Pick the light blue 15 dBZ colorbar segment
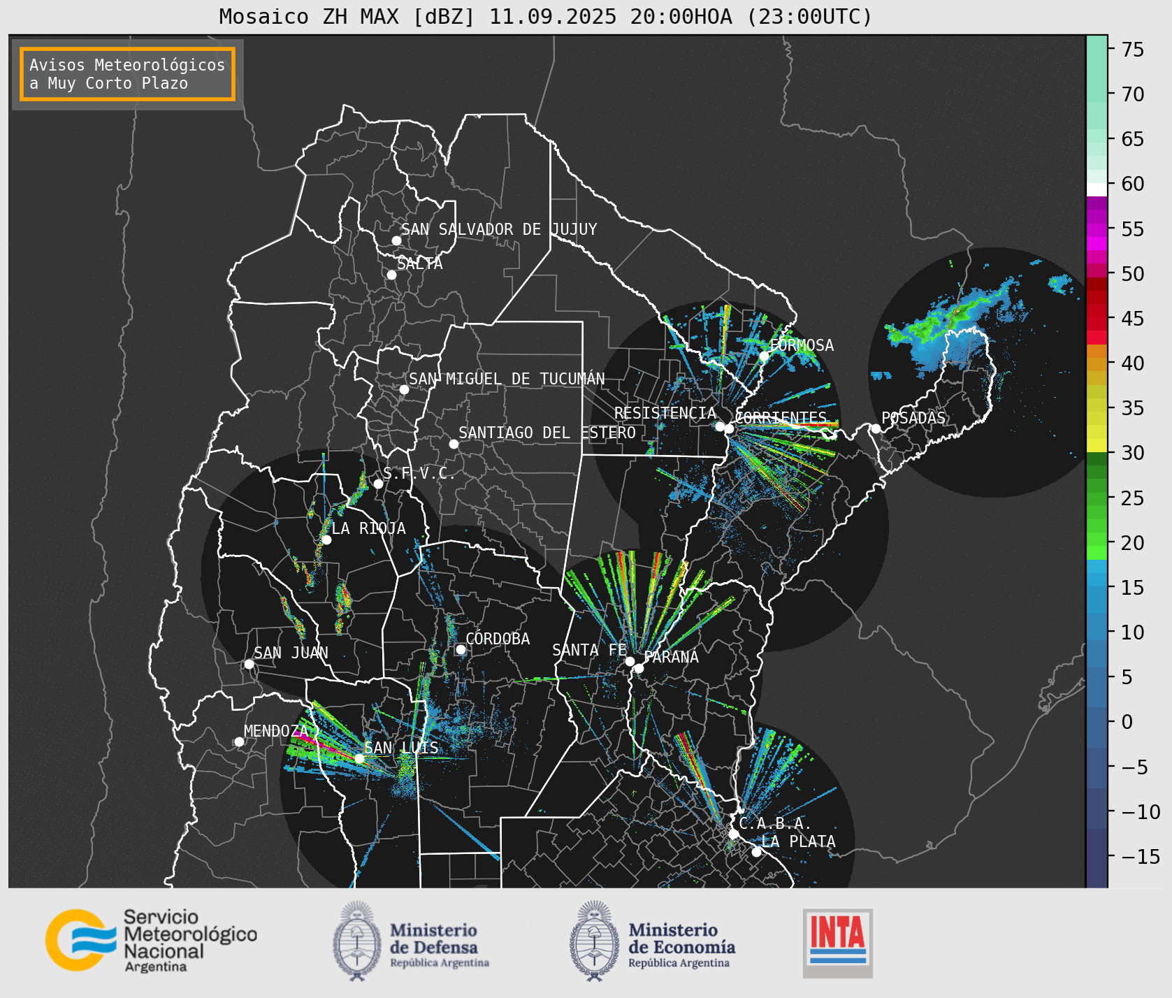This screenshot has height=998, width=1172. coord(1097,580)
